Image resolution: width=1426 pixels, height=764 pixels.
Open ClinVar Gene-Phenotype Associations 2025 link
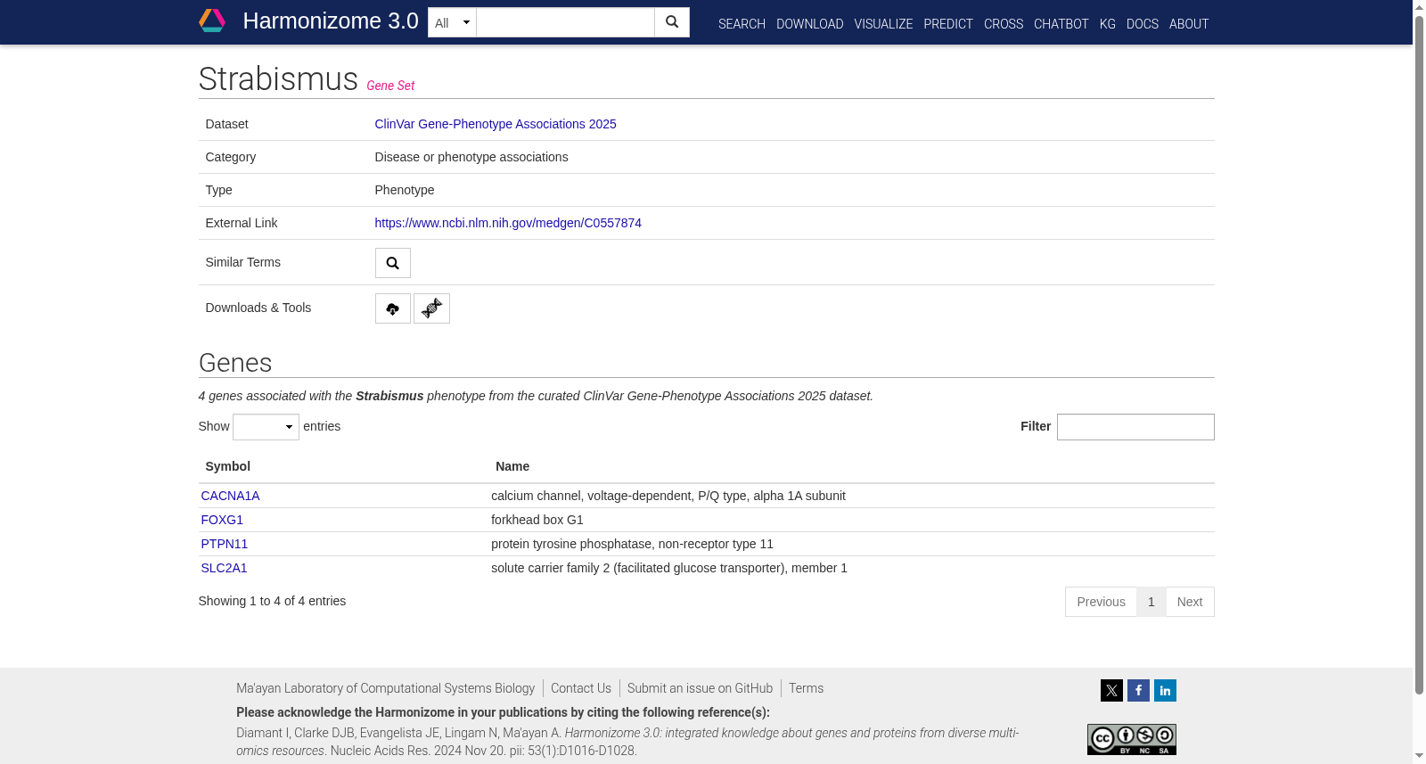coord(496,124)
